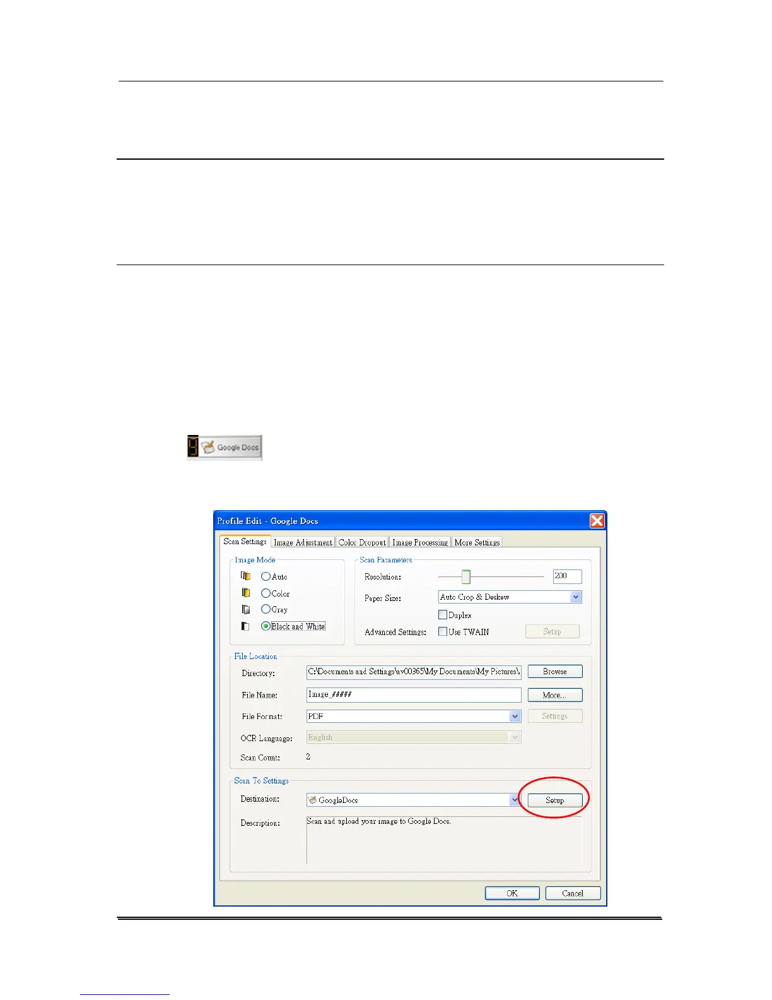Open the OCR Language dropdown

515,737
